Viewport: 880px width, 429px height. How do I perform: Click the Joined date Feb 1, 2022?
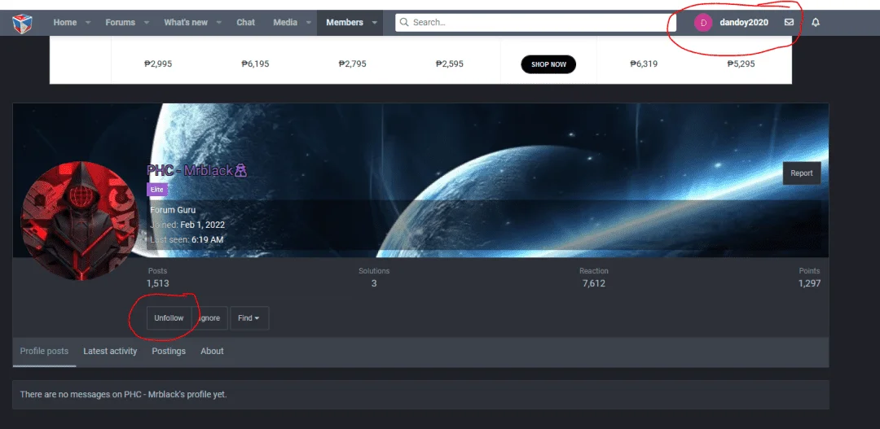tap(203, 225)
